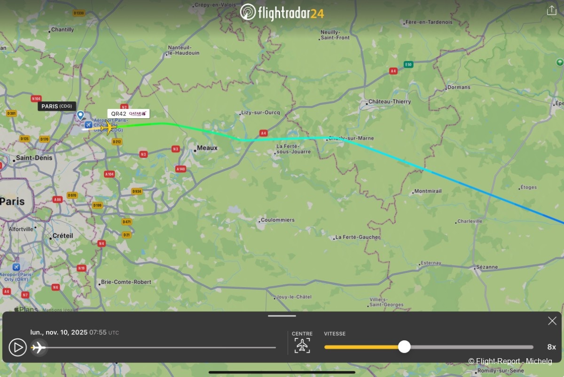This screenshot has height=377, width=564.
Task: Click the CDG airport plane icon
Action: pos(88,124)
